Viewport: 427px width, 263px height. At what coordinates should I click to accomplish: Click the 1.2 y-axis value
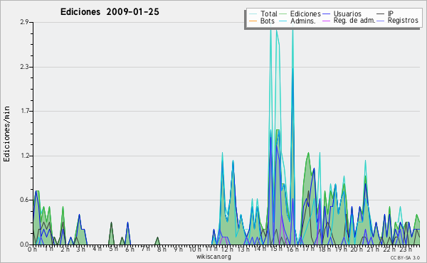point(24,156)
